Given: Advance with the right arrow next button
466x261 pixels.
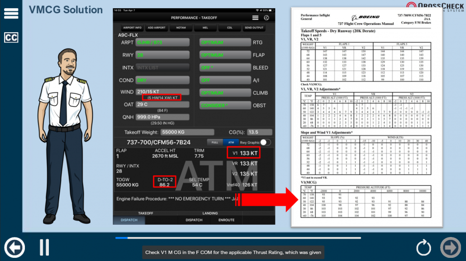Looking at the screenshot, I should [x=451, y=247].
